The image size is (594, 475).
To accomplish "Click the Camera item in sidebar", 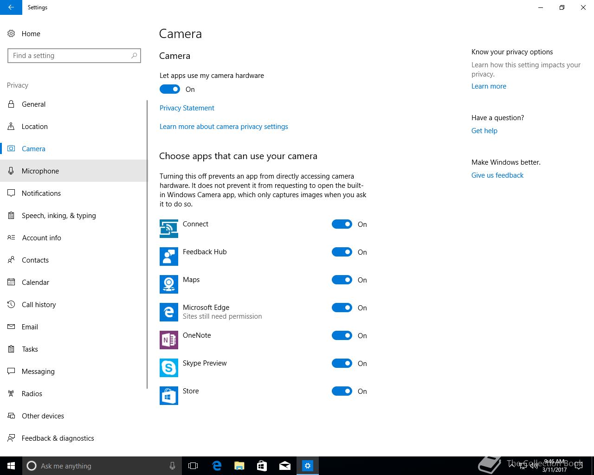I will point(73,148).
